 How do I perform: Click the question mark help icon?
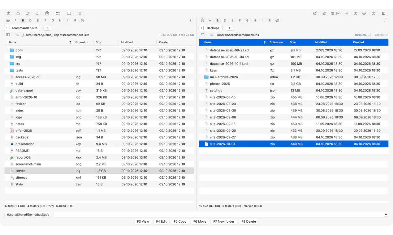tap(374, 13)
